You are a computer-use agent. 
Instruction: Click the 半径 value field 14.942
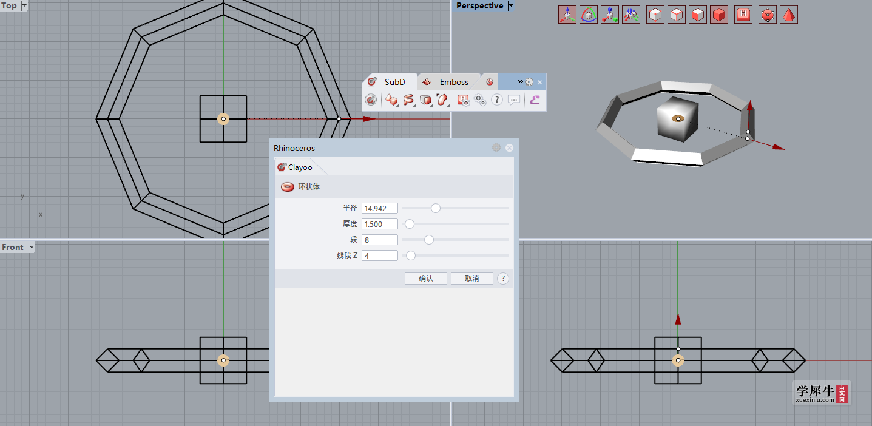point(380,208)
